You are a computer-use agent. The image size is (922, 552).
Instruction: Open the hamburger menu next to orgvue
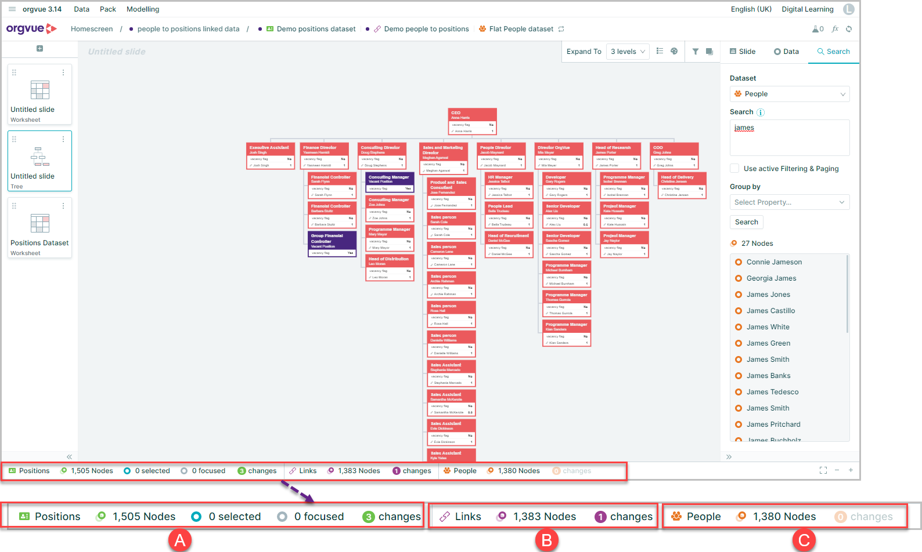12,9
